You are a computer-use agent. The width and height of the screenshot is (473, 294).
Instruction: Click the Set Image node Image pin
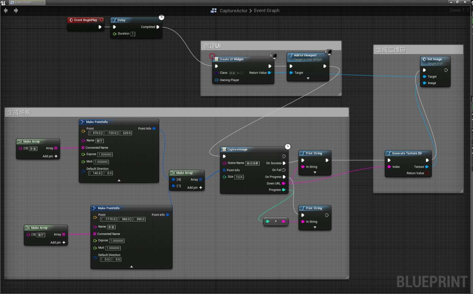pyautogui.click(x=424, y=83)
